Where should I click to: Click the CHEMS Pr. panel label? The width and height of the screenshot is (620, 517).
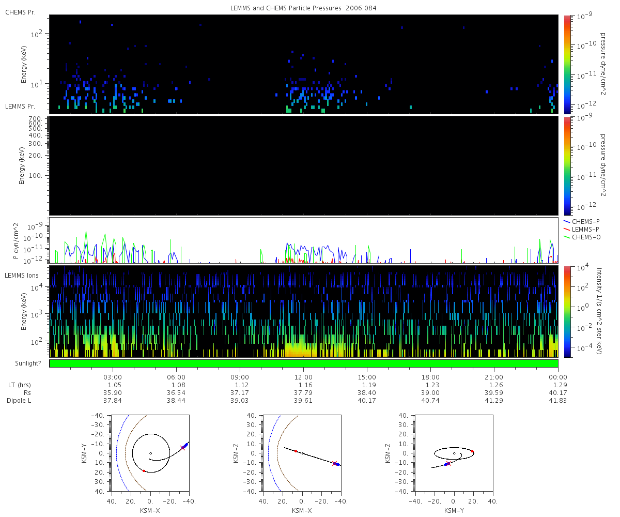(x=20, y=12)
